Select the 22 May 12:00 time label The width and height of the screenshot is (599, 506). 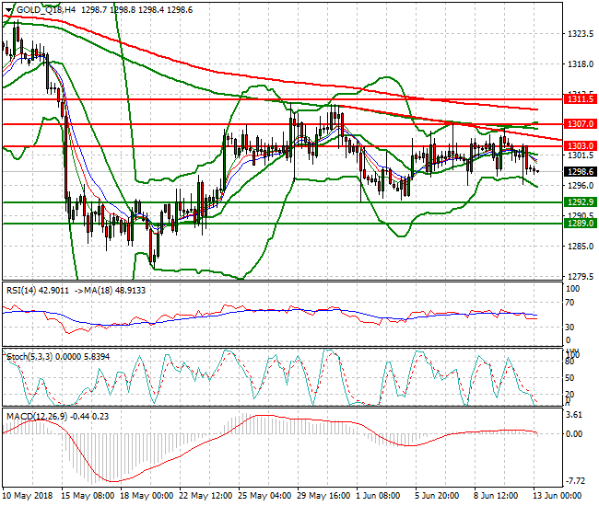click(x=206, y=496)
